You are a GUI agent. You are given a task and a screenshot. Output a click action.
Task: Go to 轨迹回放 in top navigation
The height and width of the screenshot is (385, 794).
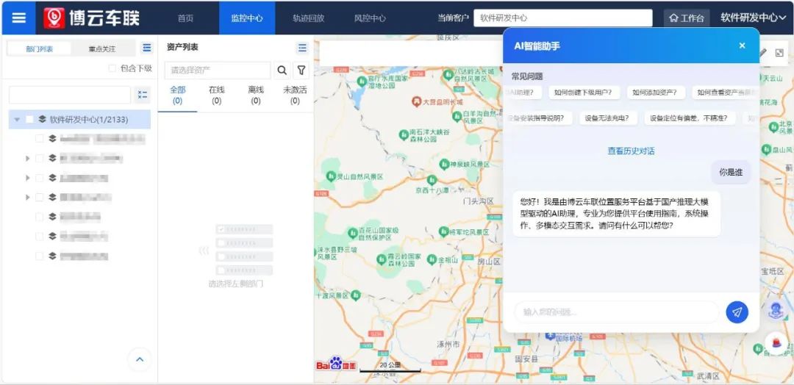[x=307, y=18]
